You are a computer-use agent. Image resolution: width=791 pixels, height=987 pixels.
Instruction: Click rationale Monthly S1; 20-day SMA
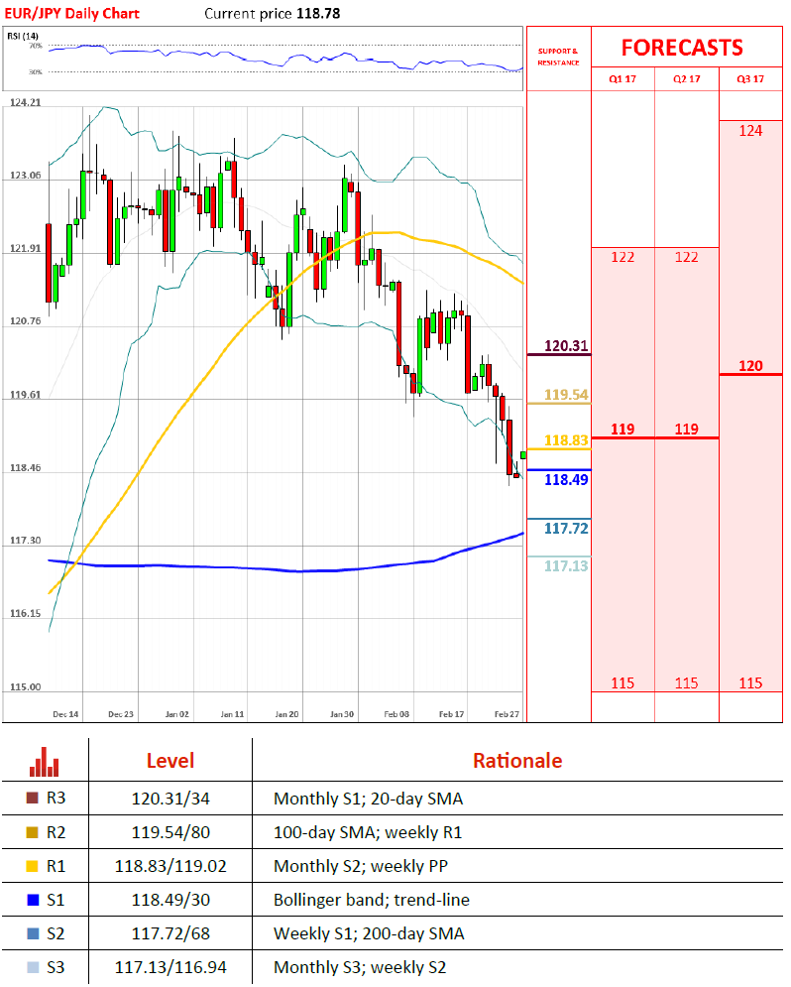[368, 799]
